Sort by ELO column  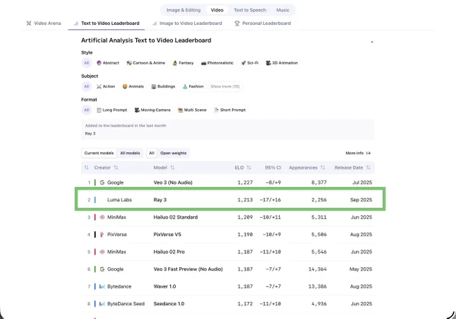click(243, 168)
